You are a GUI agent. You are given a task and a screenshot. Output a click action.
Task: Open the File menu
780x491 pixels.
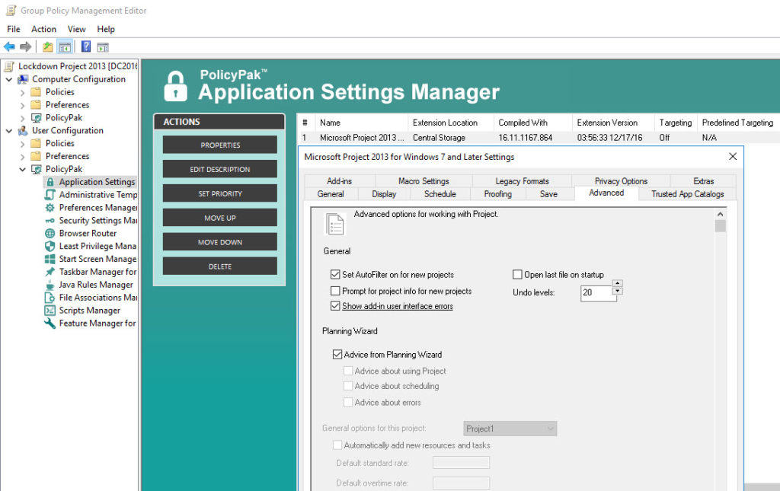click(x=14, y=30)
